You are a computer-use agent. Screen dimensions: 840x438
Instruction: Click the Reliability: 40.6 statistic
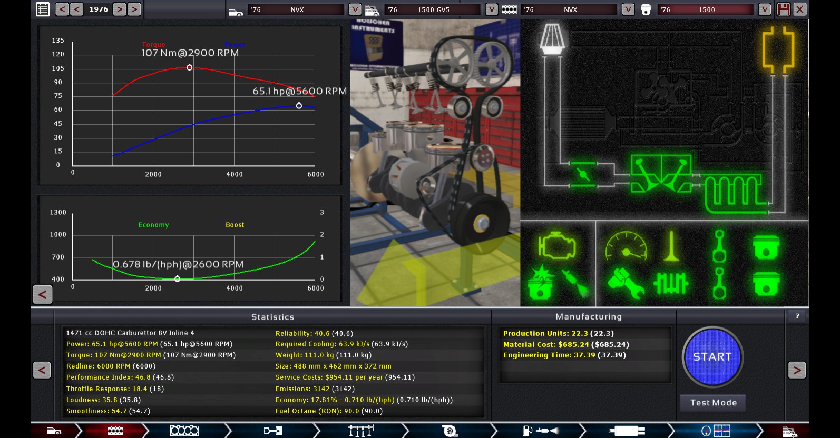click(x=314, y=333)
